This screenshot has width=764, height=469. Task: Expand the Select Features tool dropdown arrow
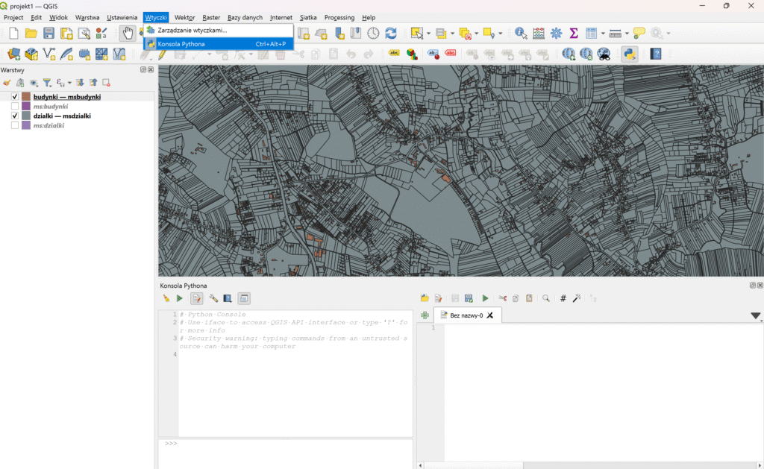428,34
